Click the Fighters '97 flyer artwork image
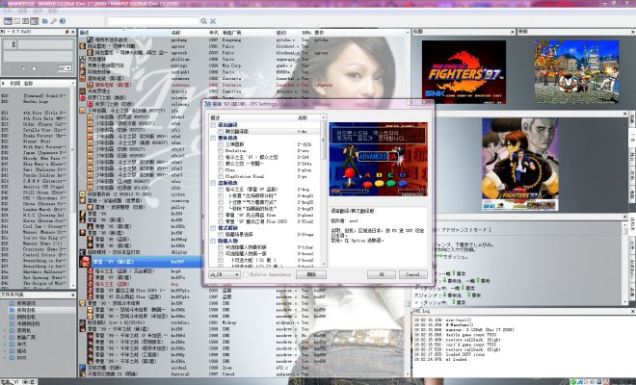The image size is (636, 385). [x=520, y=165]
